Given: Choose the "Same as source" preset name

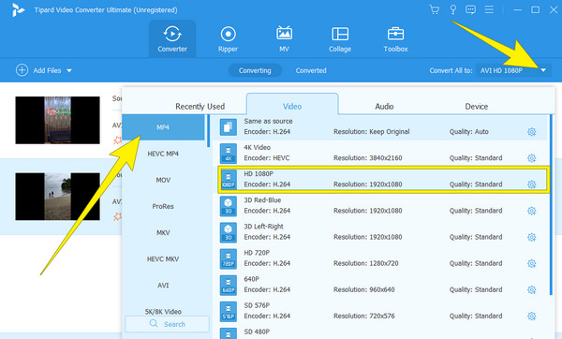Looking at the screenshot, I should pos(268,121).
